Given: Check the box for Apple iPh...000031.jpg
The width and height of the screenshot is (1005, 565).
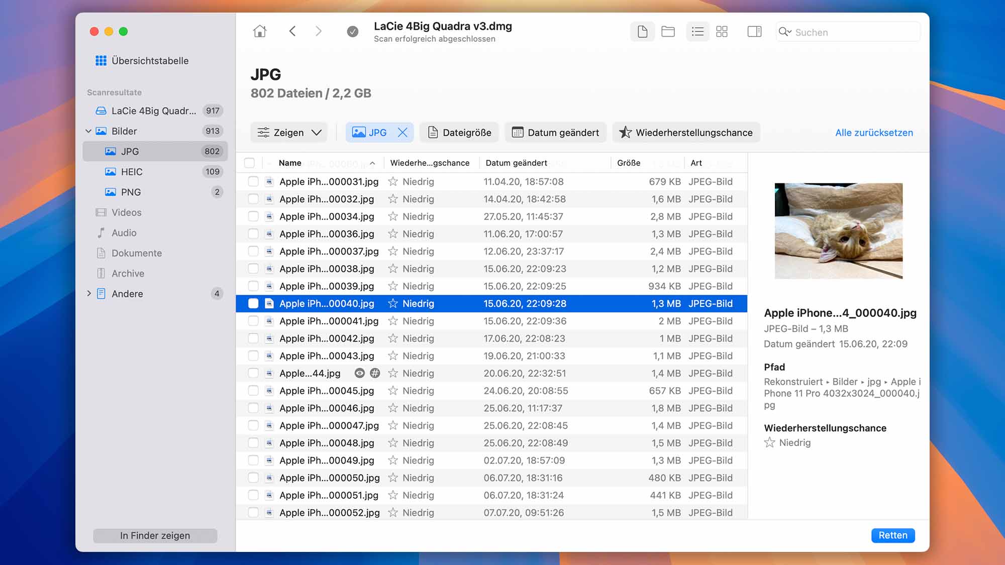Looking at the screenshot, I should click(x=253, y=181).
